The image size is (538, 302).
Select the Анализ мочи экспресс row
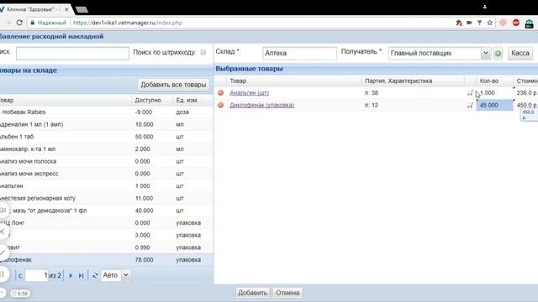click(107, 174)
